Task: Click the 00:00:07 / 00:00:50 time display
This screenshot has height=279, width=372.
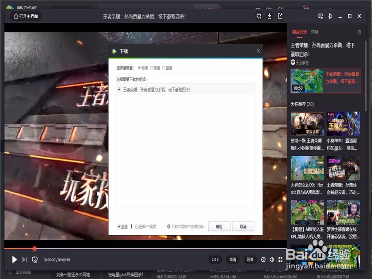Action: pyautogui.click(x=56, y=260)
